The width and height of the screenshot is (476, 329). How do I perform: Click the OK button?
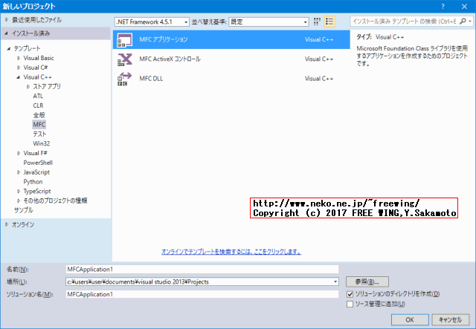pyautogui.click(x=410, y=319)
